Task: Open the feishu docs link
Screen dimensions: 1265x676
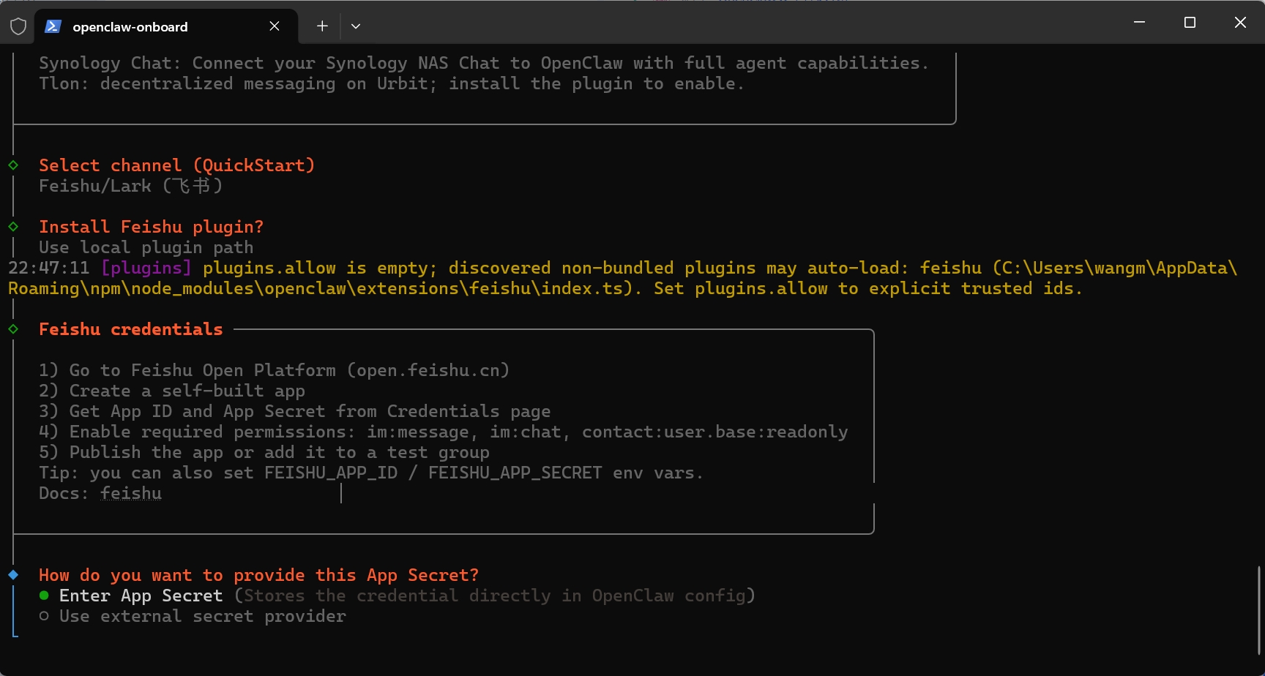Action: (131, 493)
